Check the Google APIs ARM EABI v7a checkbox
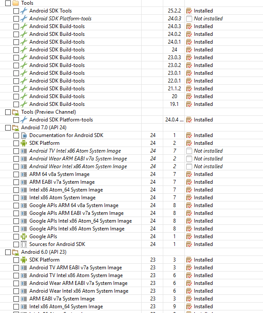Screen dimensions: 263x313 pos(16,214)
